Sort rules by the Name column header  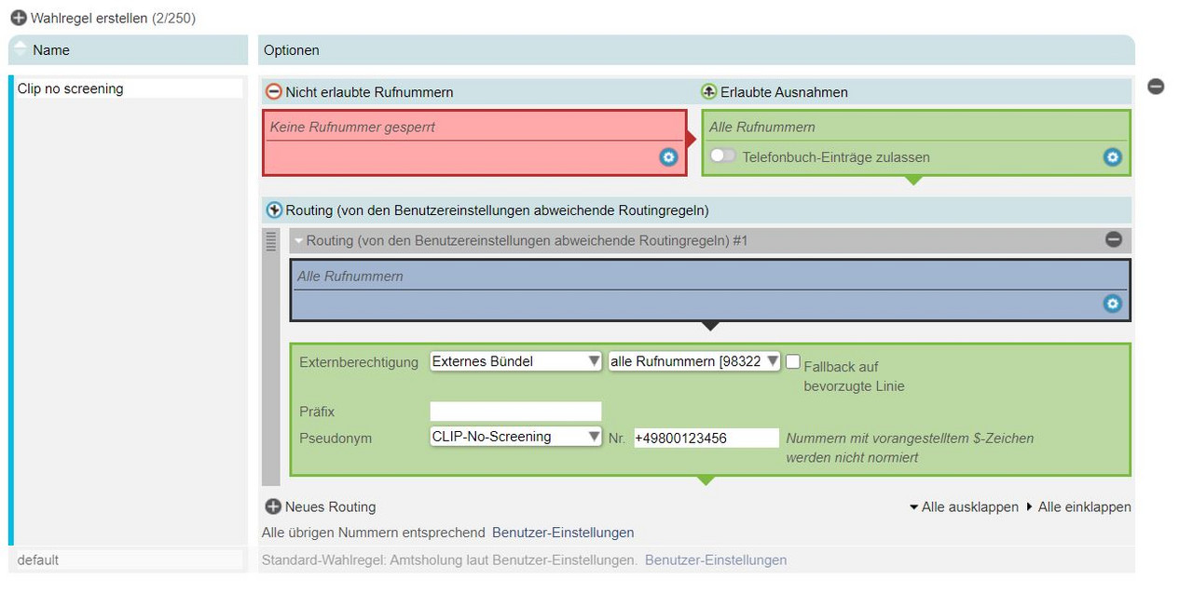coord(51,50)
